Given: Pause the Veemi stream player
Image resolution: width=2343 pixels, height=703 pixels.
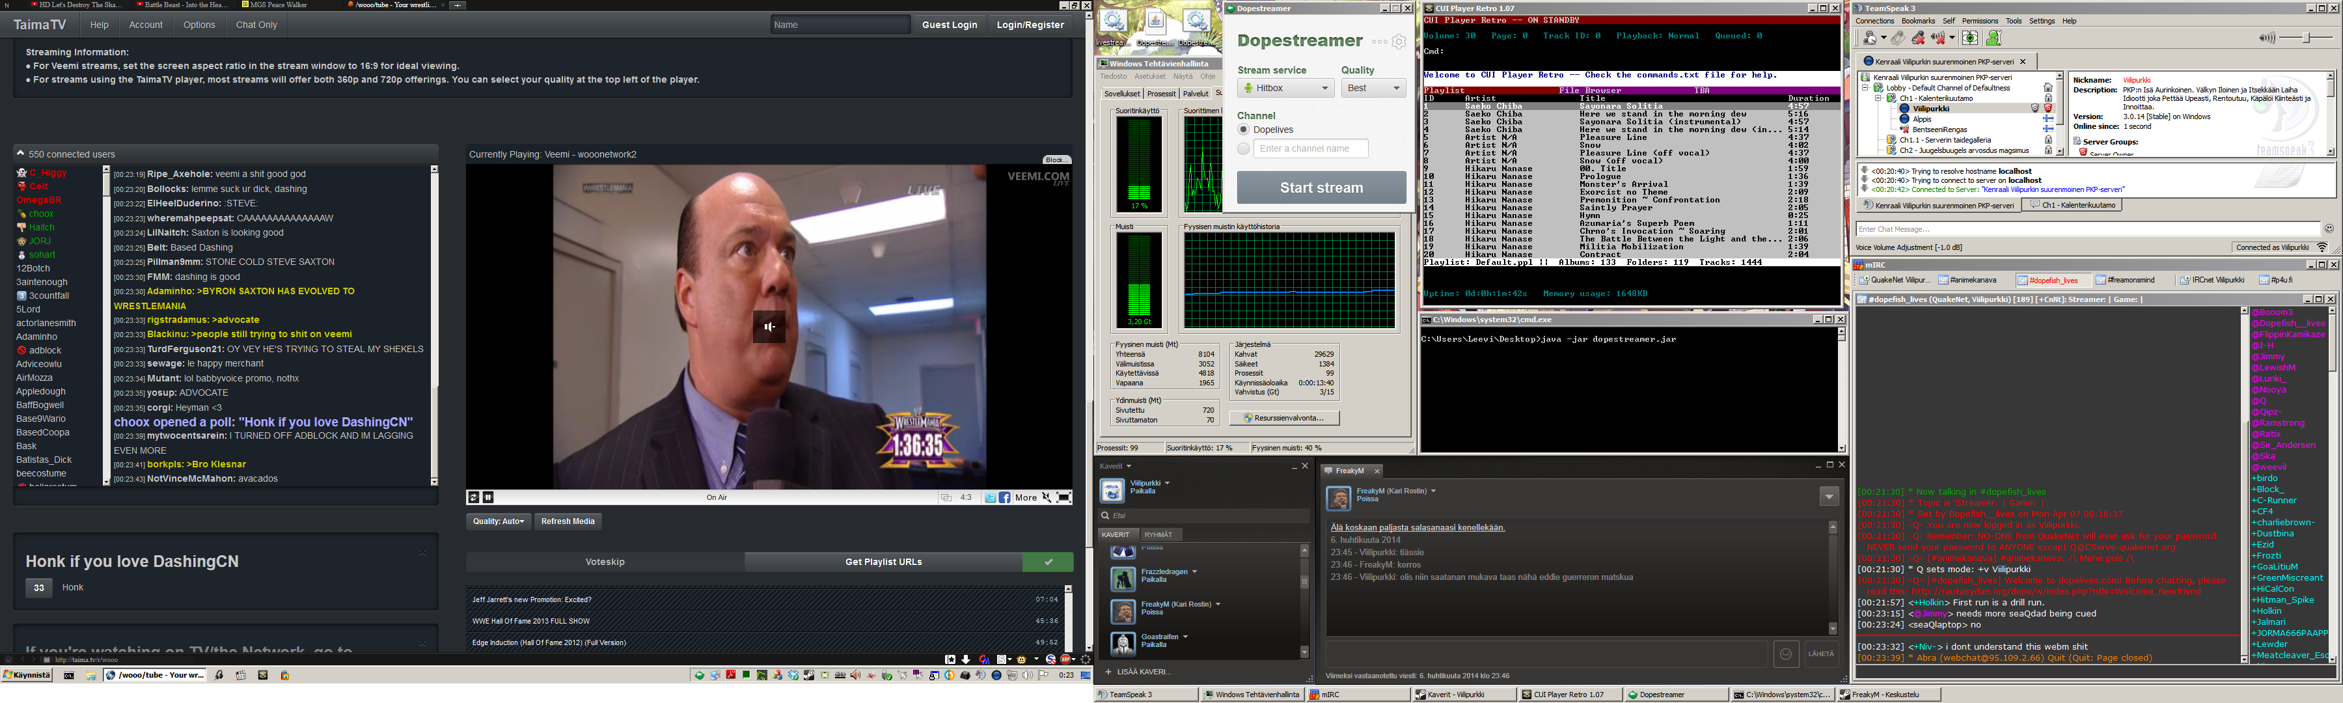Looking at the screenshot, I should (x=488, y=497).
